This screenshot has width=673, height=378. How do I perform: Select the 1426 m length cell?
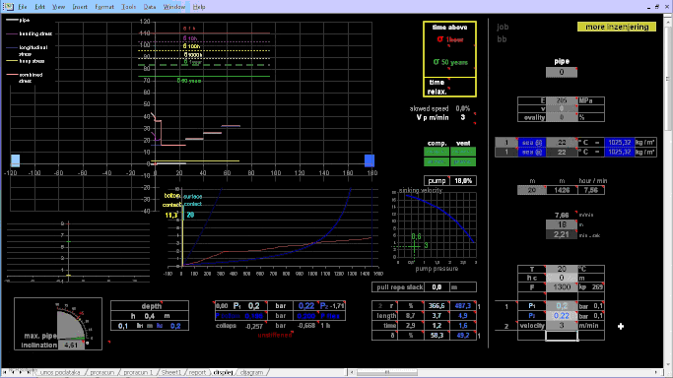pyautogui.click(x=562, y=190)
